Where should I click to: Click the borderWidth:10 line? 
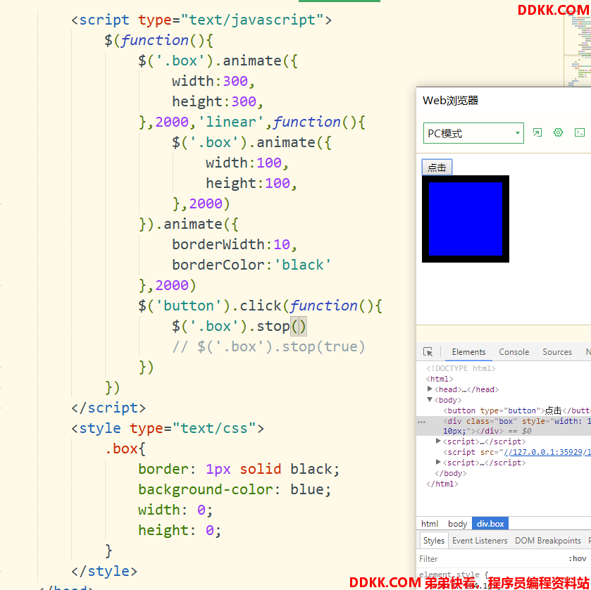click(235, 244)
